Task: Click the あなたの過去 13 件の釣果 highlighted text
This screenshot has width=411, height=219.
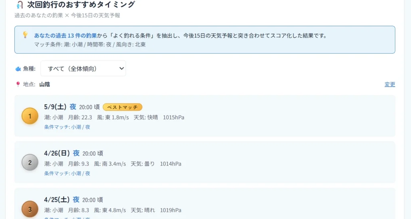Action: click(65, 35)
